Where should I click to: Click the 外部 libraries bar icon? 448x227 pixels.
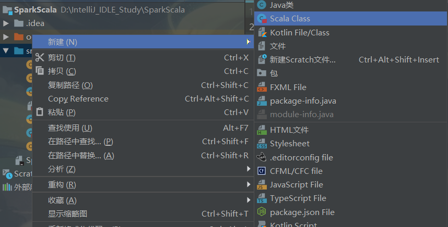click(7, 187)
